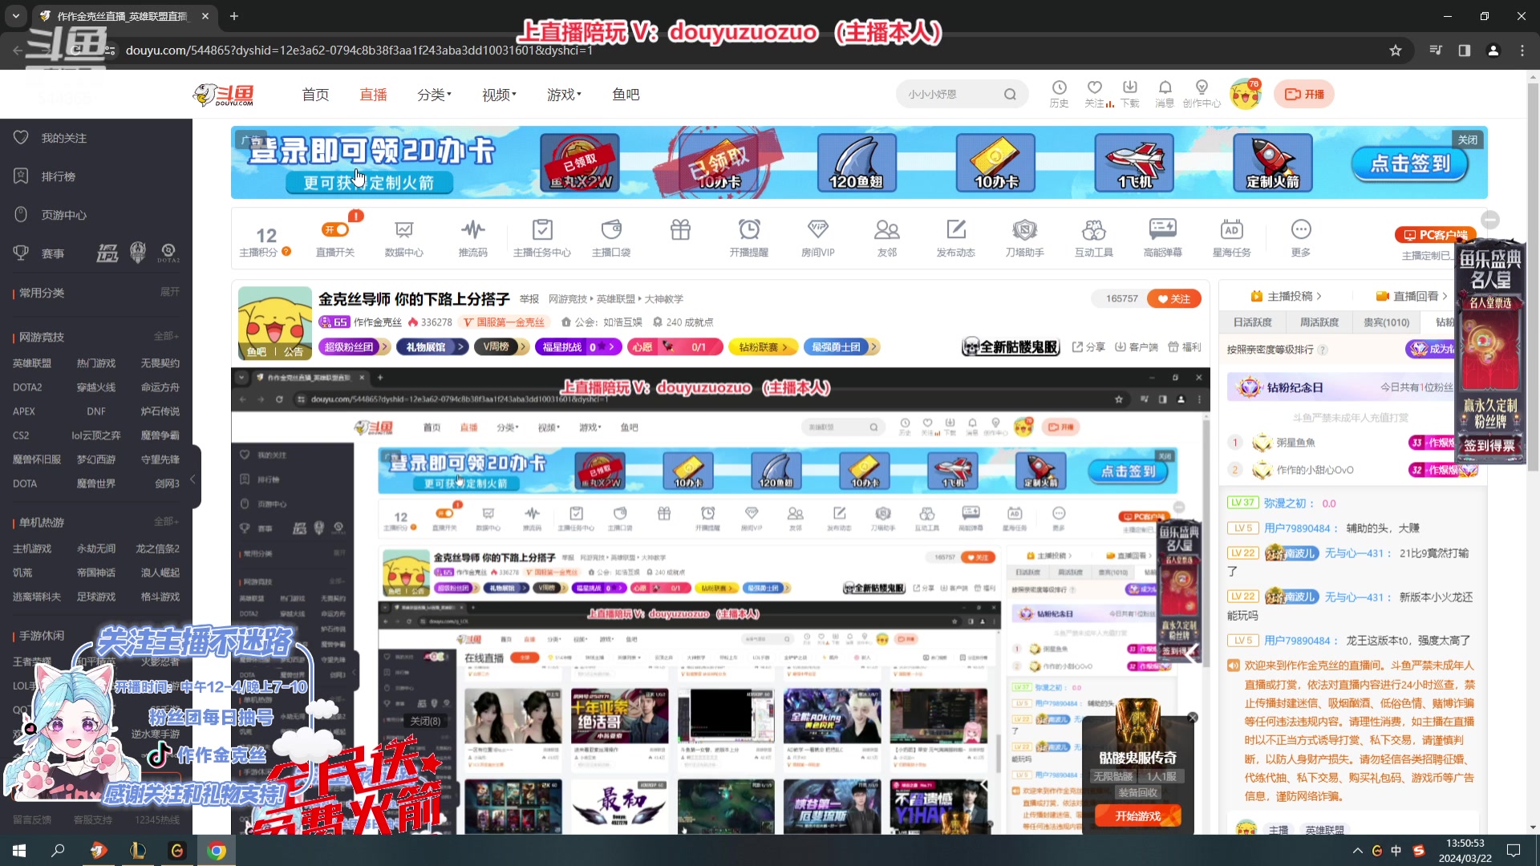Screen dimensions: 1540x866
Task: Switch to 贵宾(1010) tab
Action: [x=1386, y=322]
